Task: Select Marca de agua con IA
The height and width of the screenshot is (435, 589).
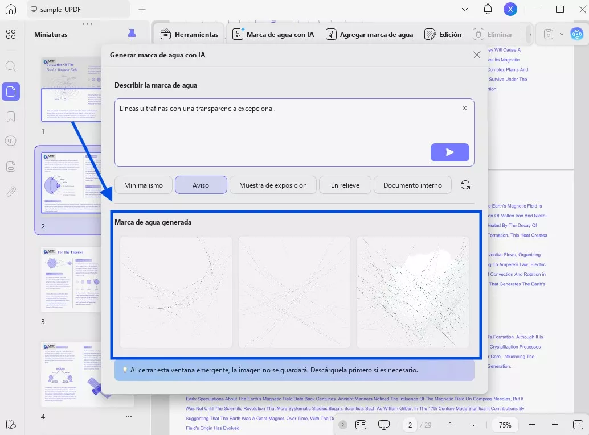Action: pos(273,35)
